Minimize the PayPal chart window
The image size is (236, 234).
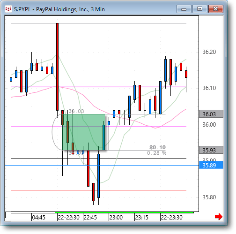click(184, 9)
